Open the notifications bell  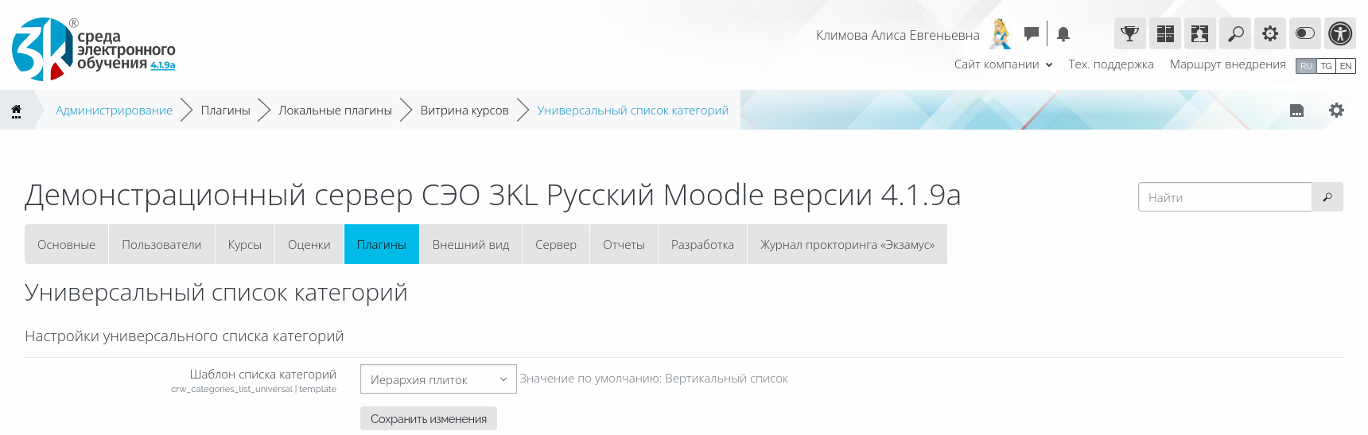[x=1063, y=34]
